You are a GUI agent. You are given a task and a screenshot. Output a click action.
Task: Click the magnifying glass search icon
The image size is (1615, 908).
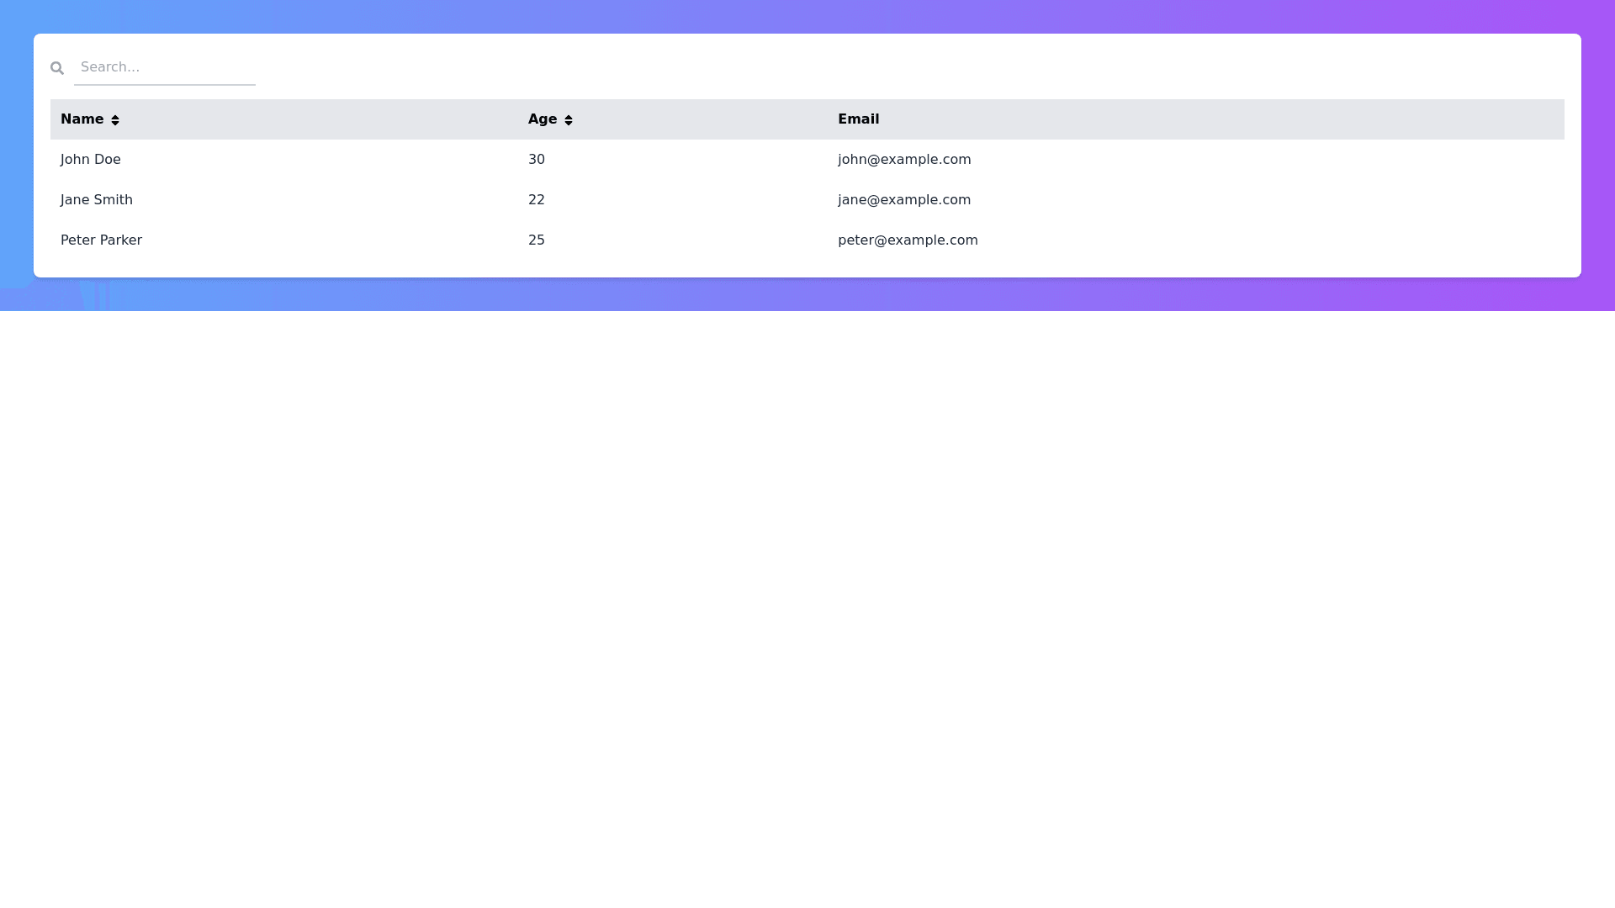57,68
